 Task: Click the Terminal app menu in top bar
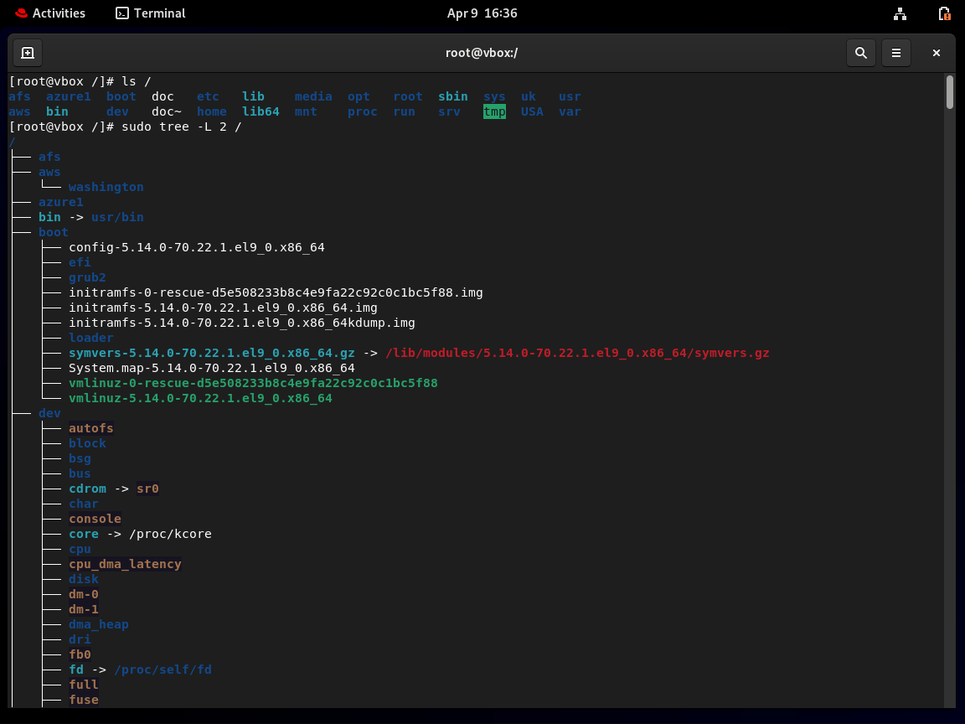[x=151, y=13]
